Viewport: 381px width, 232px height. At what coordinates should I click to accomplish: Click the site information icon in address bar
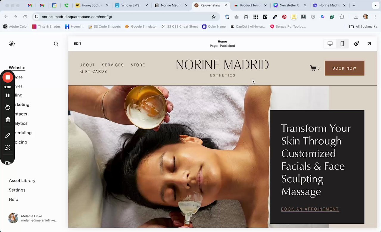coord(36,17)
